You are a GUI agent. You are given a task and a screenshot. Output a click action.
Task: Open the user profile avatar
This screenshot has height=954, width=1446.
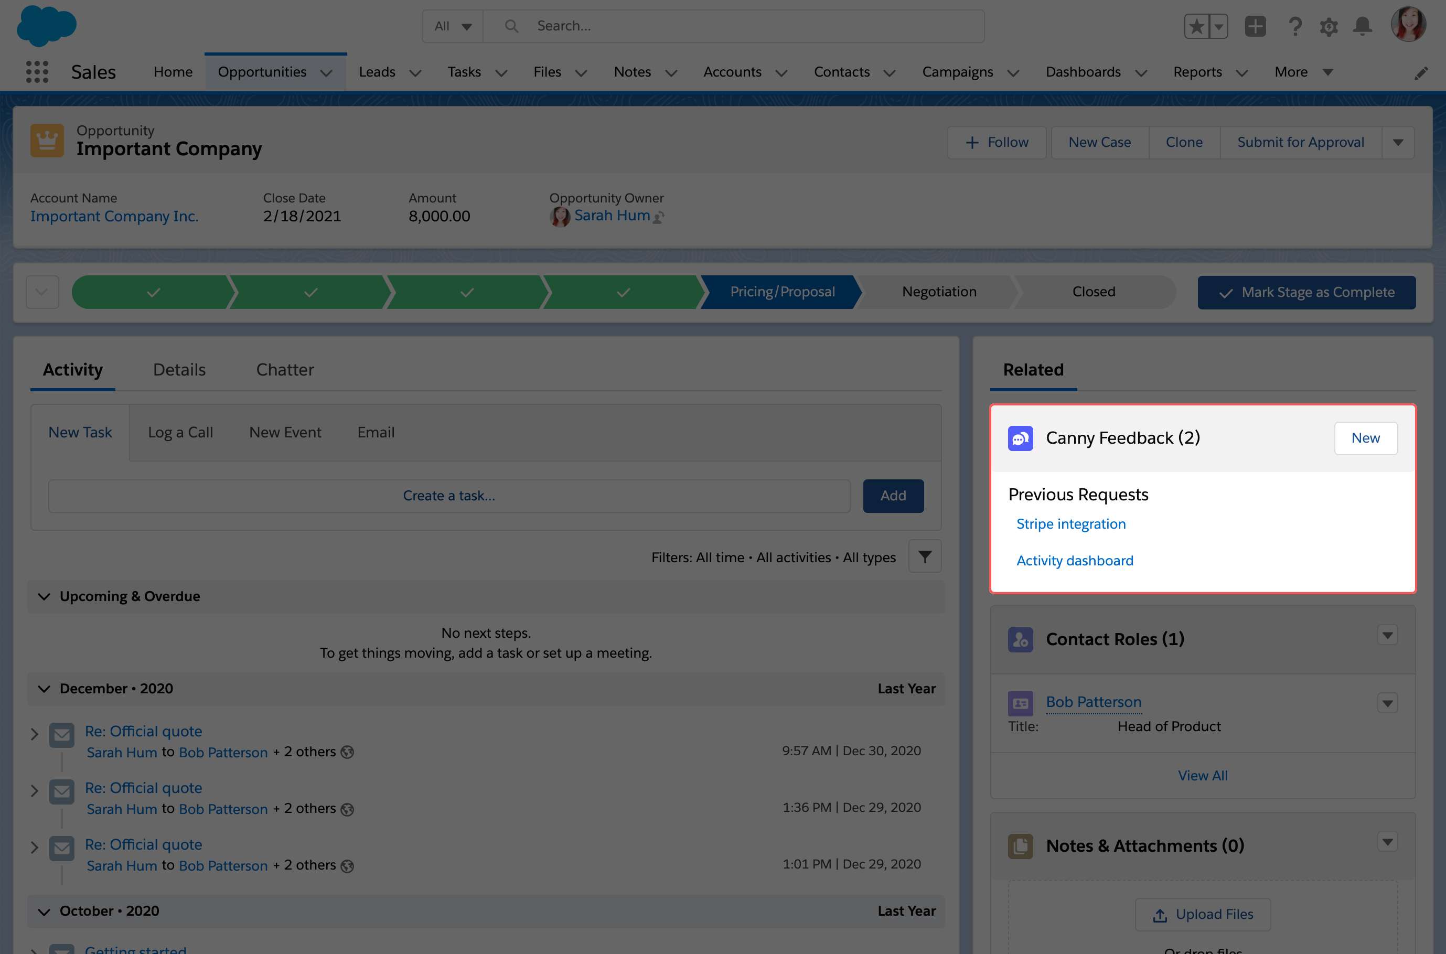tap(1408, 24)
